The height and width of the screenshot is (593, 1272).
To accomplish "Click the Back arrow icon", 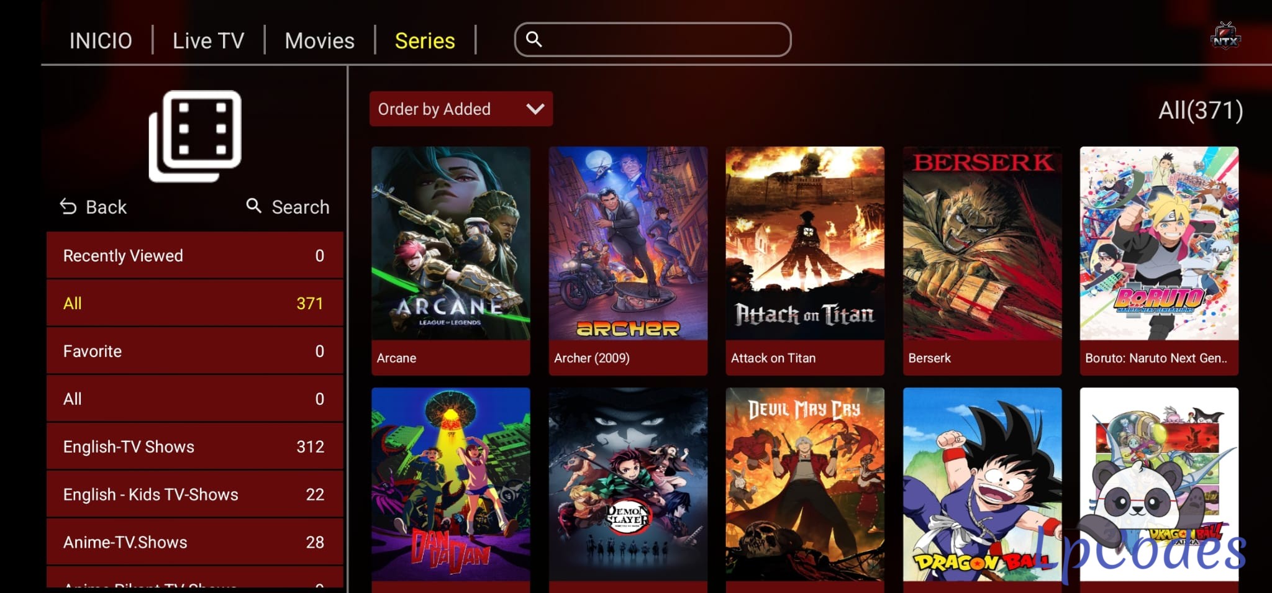I will click(x=68, y=207).
